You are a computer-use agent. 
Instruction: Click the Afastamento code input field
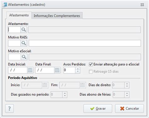click(x=14, y=30)
